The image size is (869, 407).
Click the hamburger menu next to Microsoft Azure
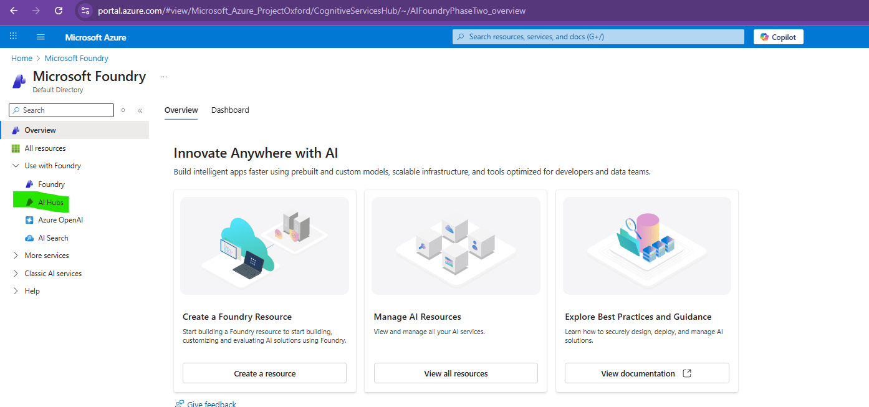(x=40, y=36)
